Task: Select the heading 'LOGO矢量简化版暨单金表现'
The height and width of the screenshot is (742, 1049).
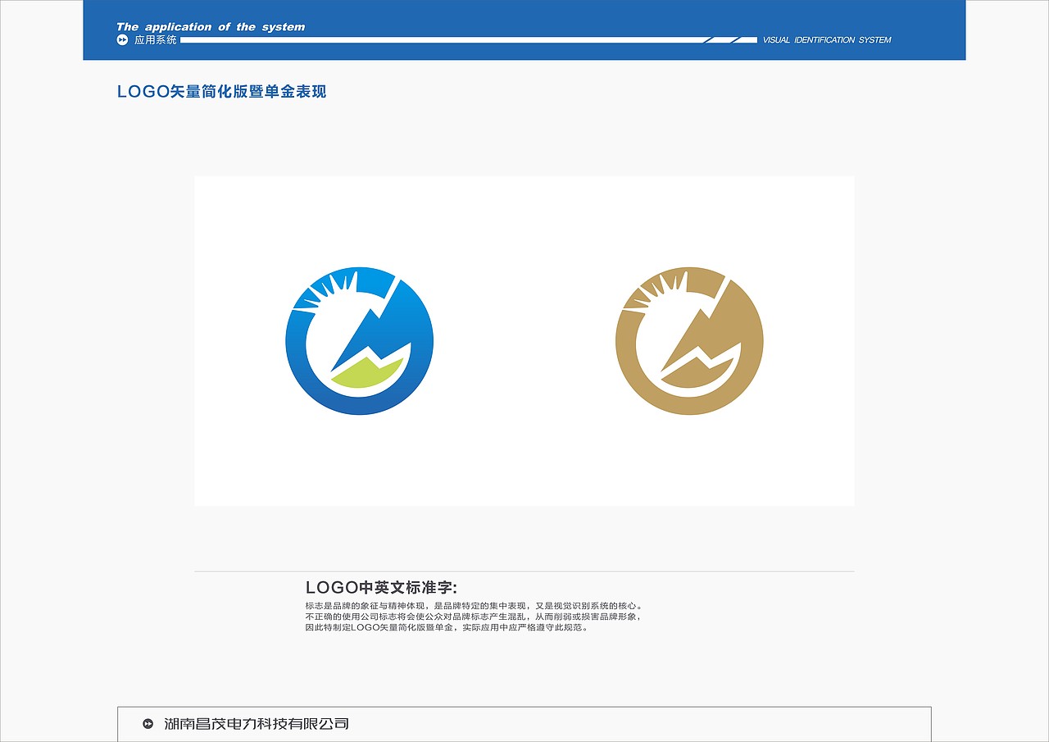Action: tap(222, 92)
